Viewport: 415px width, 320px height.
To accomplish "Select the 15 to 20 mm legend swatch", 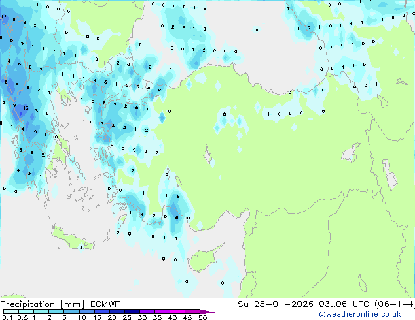I will (x=101, y=312).
